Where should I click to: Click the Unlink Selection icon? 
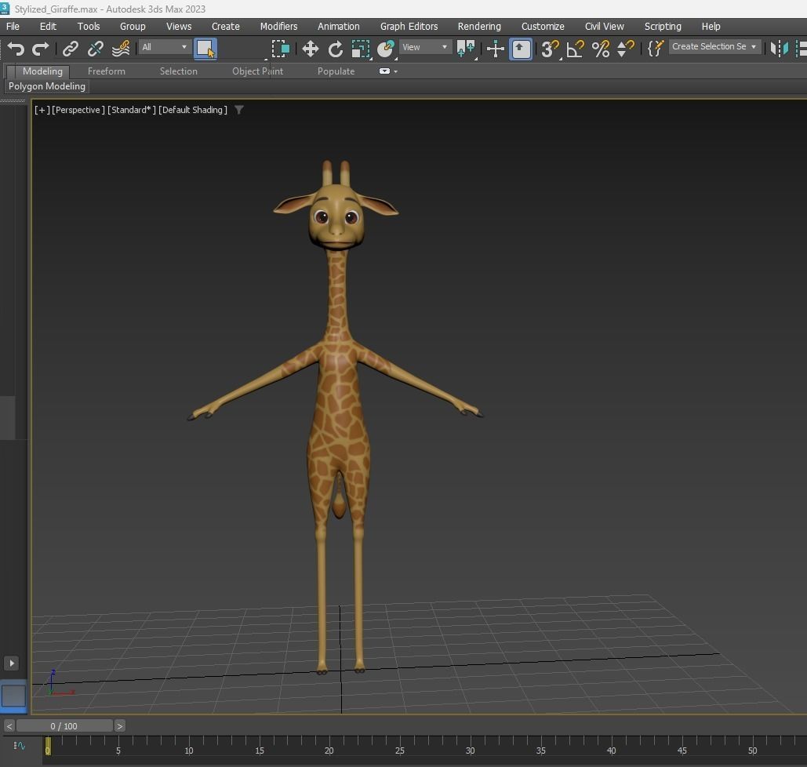pyautogui.click(x=95, y=49)
